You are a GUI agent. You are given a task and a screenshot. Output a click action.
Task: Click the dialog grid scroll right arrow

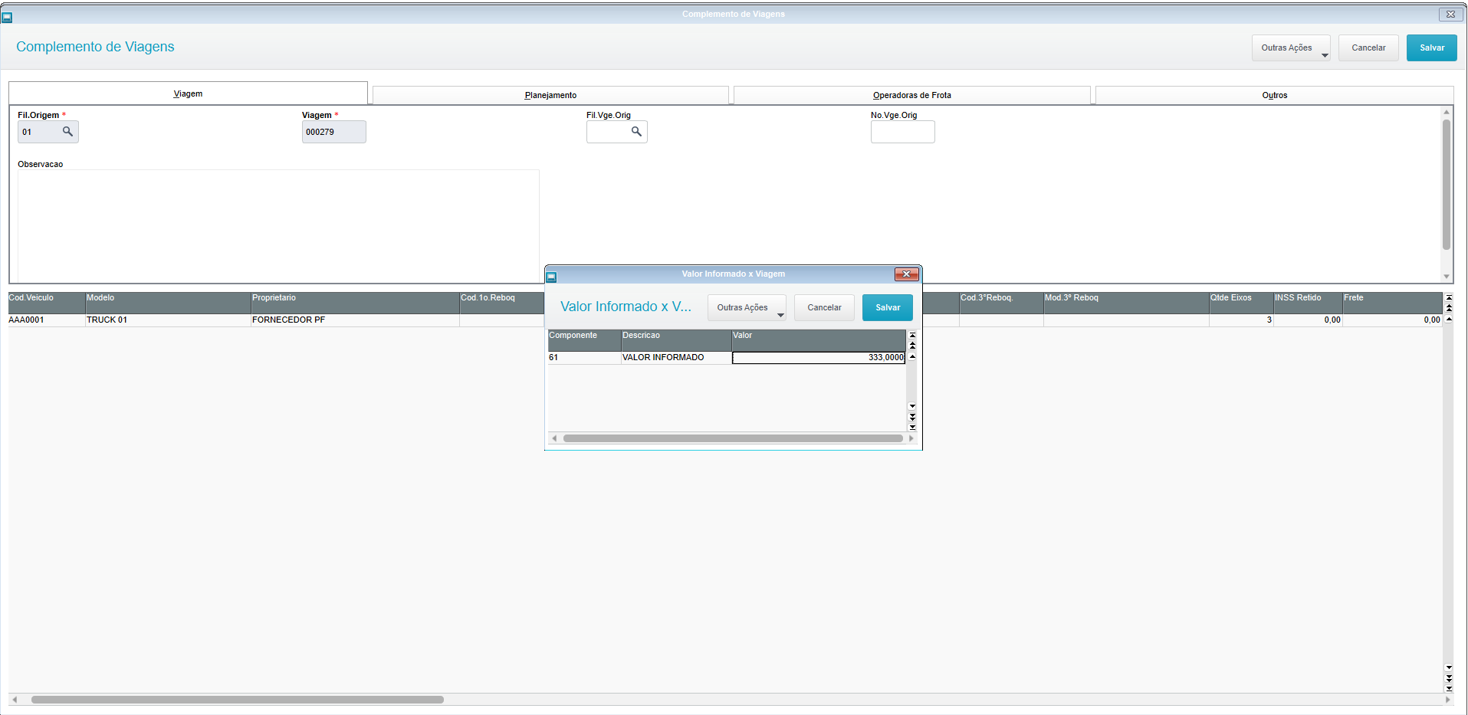(x=911, y=438)
